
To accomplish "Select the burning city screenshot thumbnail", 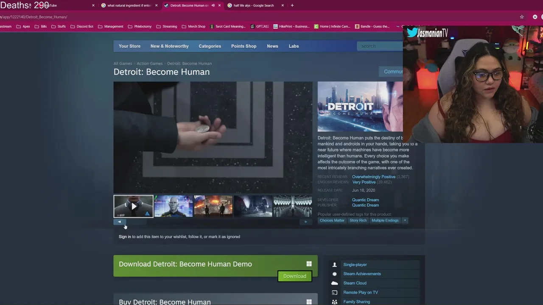I will [x=213, y=206].
